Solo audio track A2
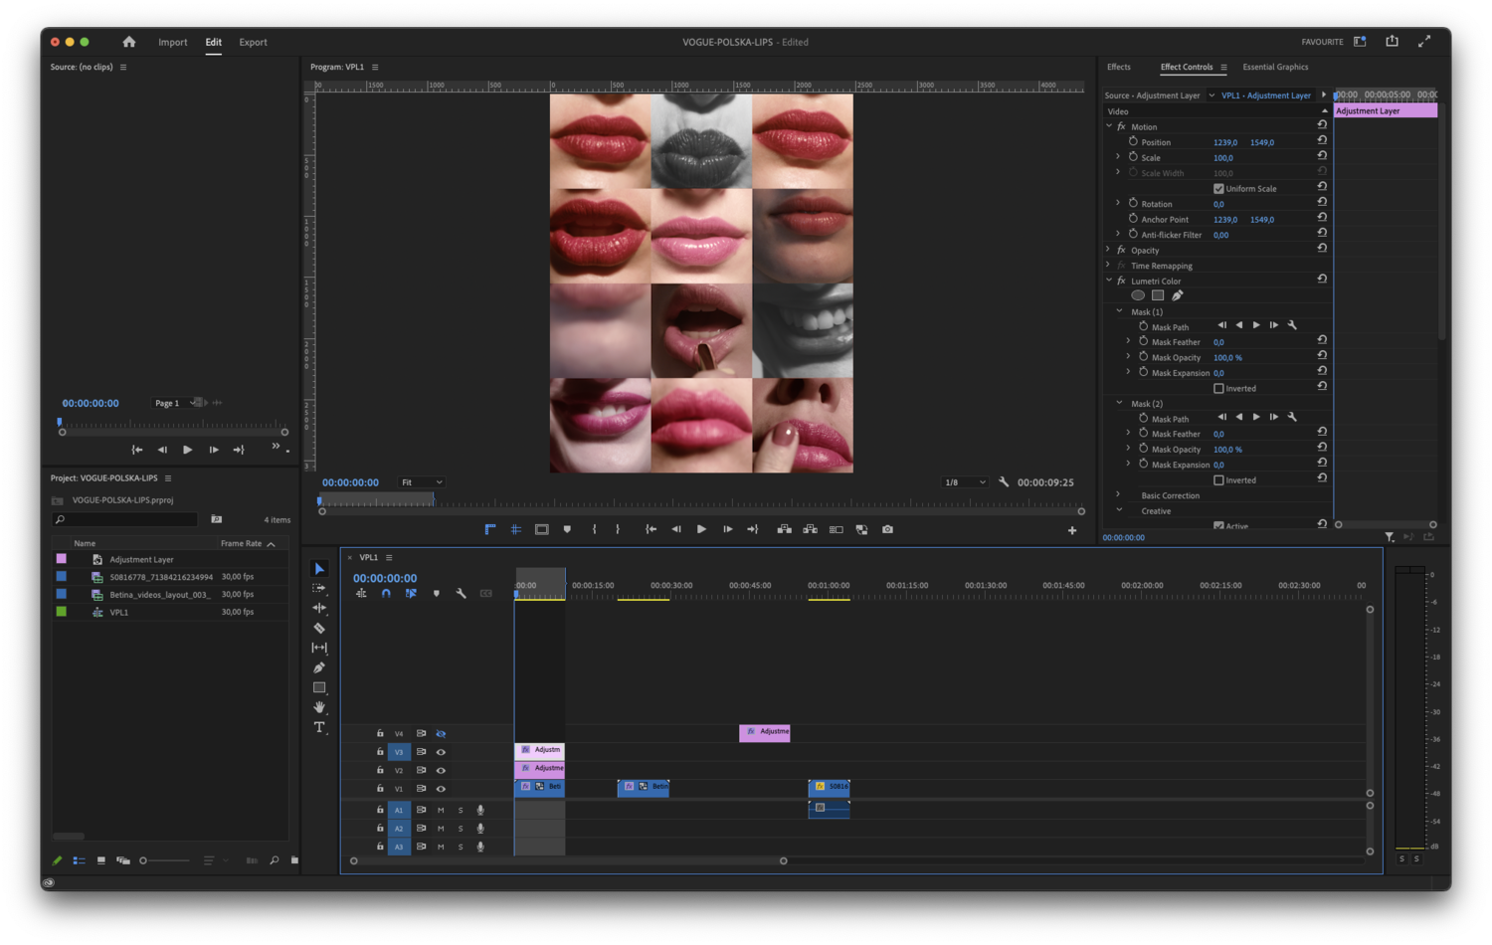 click(461, 829)
